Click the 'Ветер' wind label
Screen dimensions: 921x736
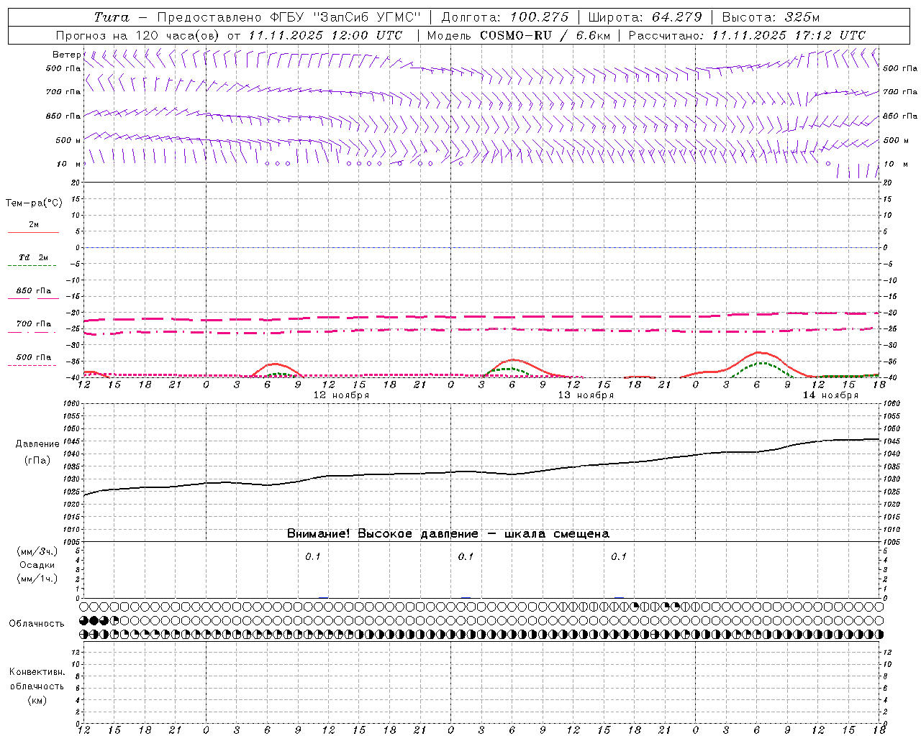(67, 55)
